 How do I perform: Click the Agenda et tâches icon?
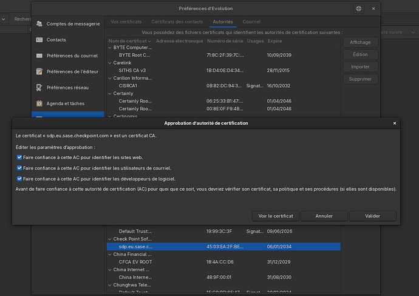[39, 103]
